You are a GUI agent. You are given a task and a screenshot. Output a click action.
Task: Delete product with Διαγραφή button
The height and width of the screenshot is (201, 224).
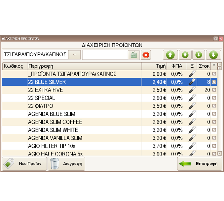tap(66, 164)
